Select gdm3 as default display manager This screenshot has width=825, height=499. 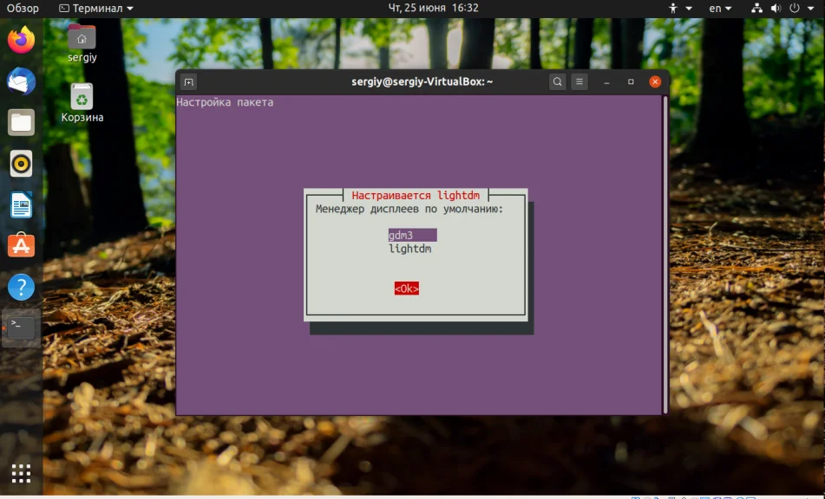(413, 236)
